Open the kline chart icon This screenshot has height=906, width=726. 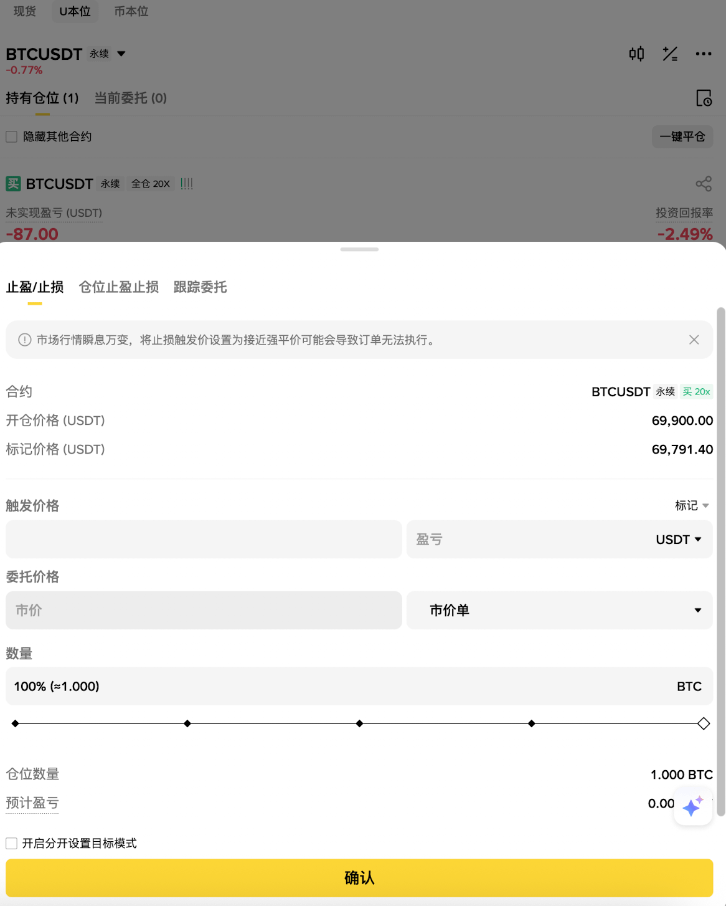pyautogui.click(x=636, y=54)
